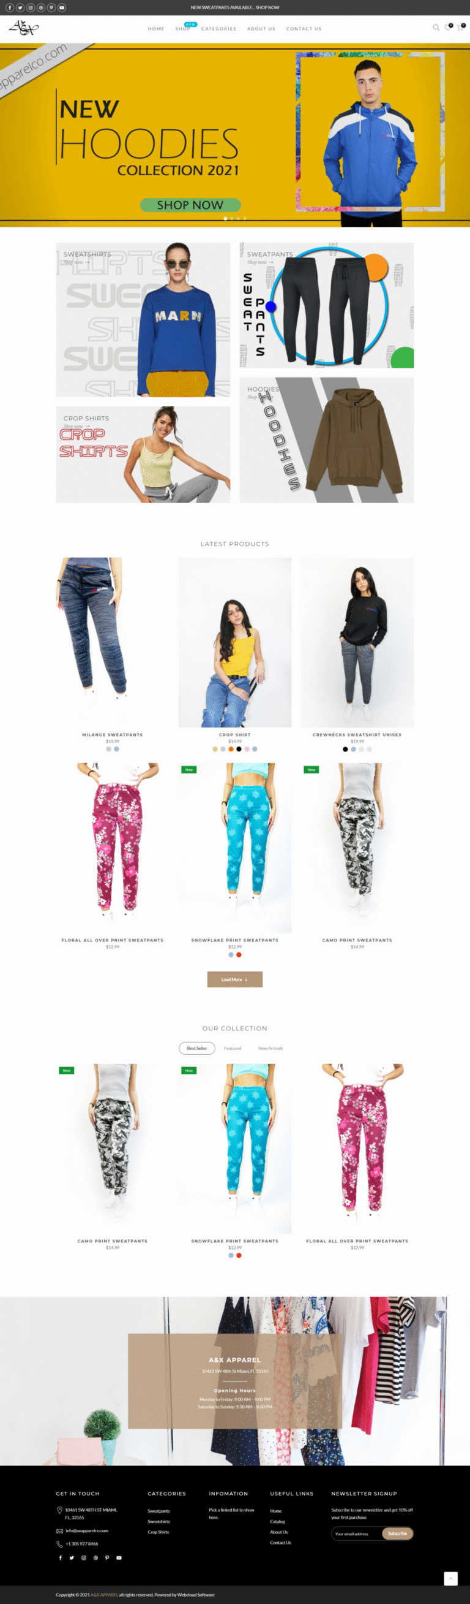This screenshot has height=1604, width=470.
Task: Click the Your email address field
Action: (x=357, y=1533)
